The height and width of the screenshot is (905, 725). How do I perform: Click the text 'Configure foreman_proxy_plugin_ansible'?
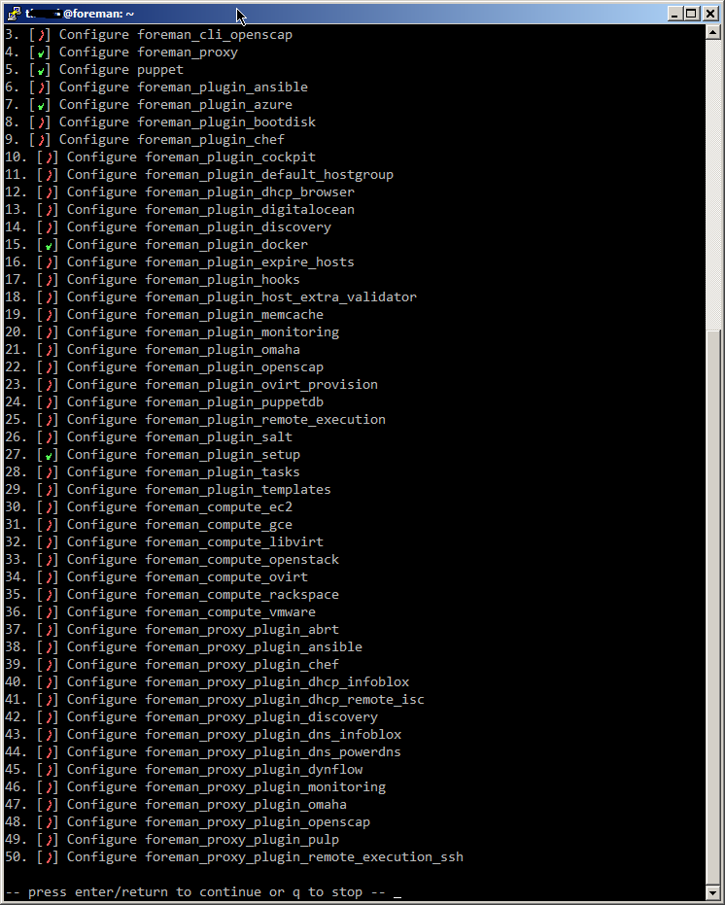pos(215,647)
